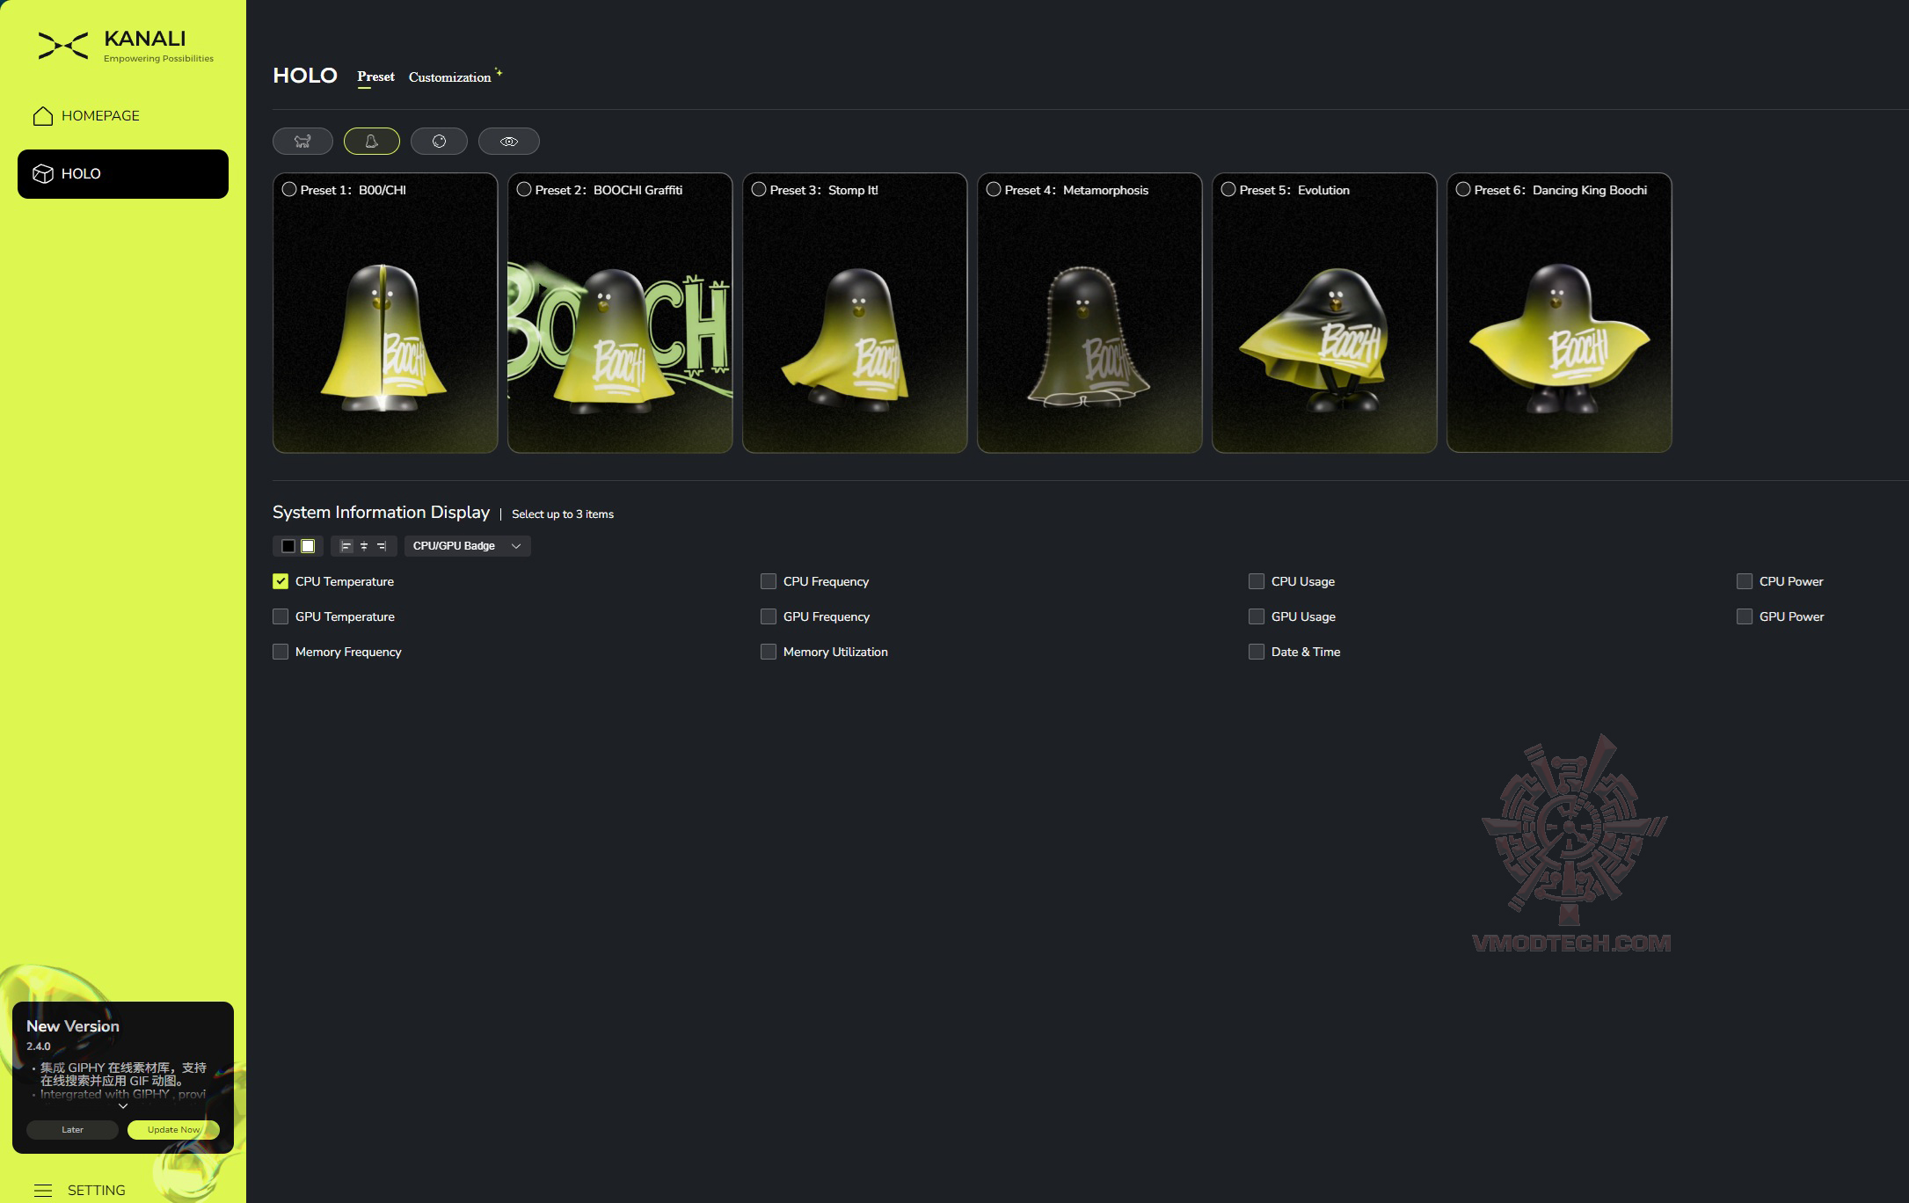
Task: Open the CPU/GPU Badge dropdown
Action: click(x=467, y=546)
